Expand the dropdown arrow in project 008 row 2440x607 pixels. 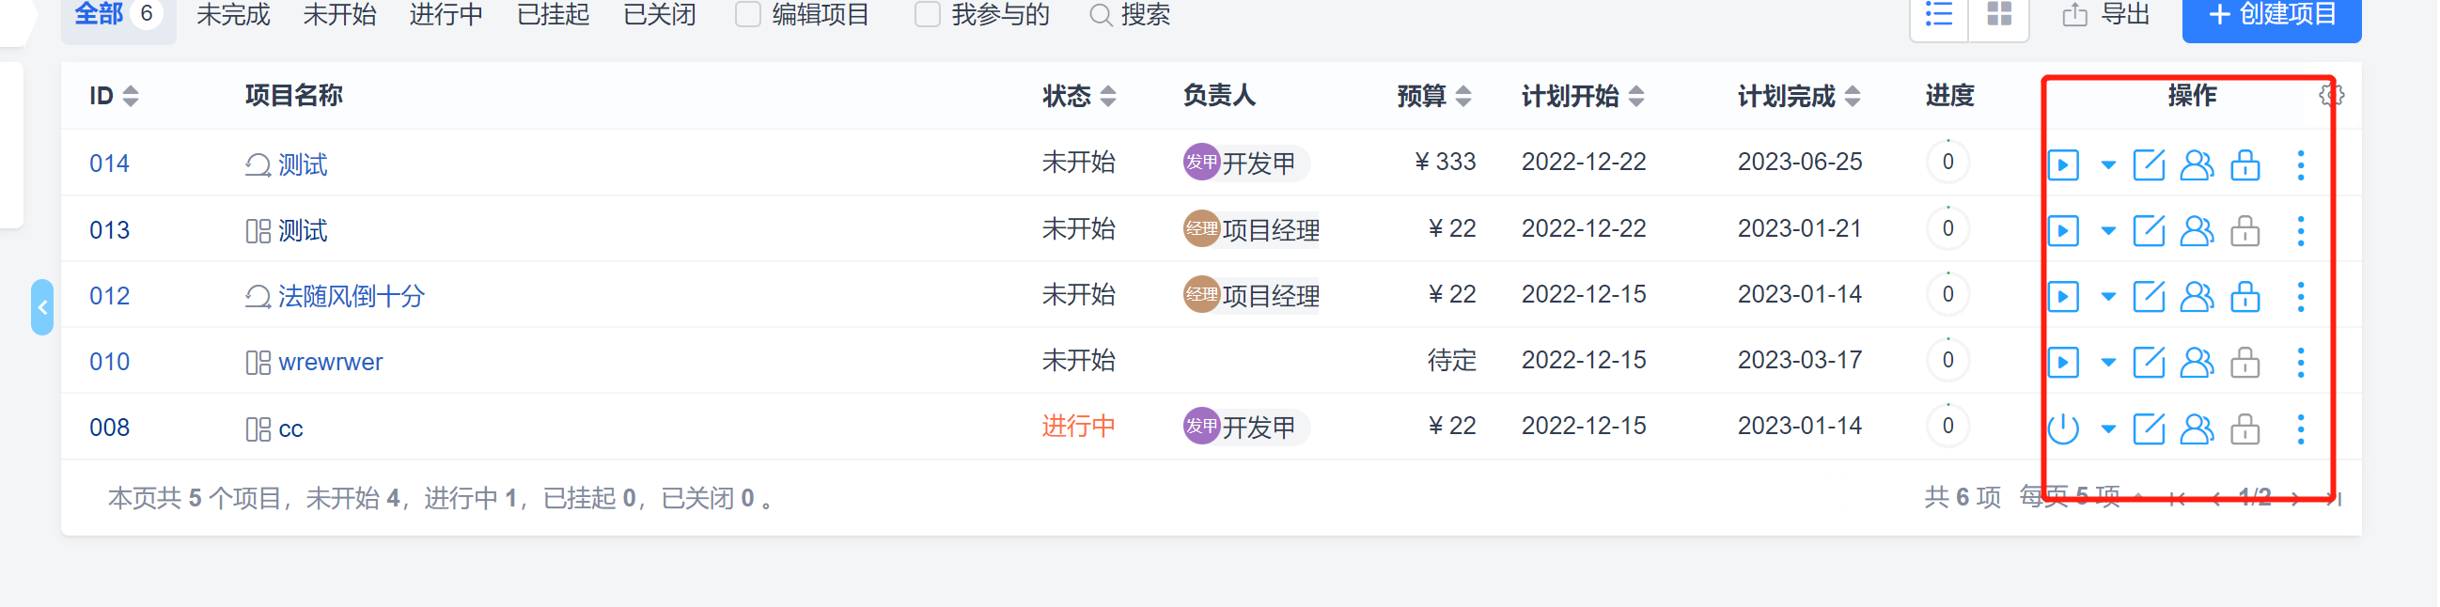[2108, 429]
